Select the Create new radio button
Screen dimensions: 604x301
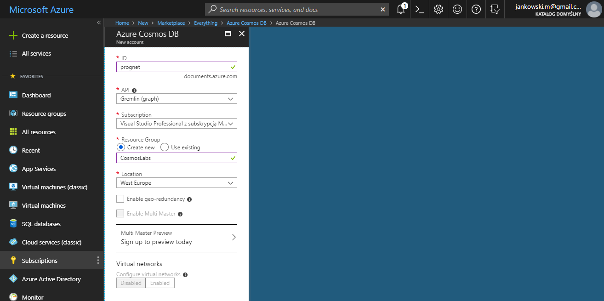click(x=120, y=147)
